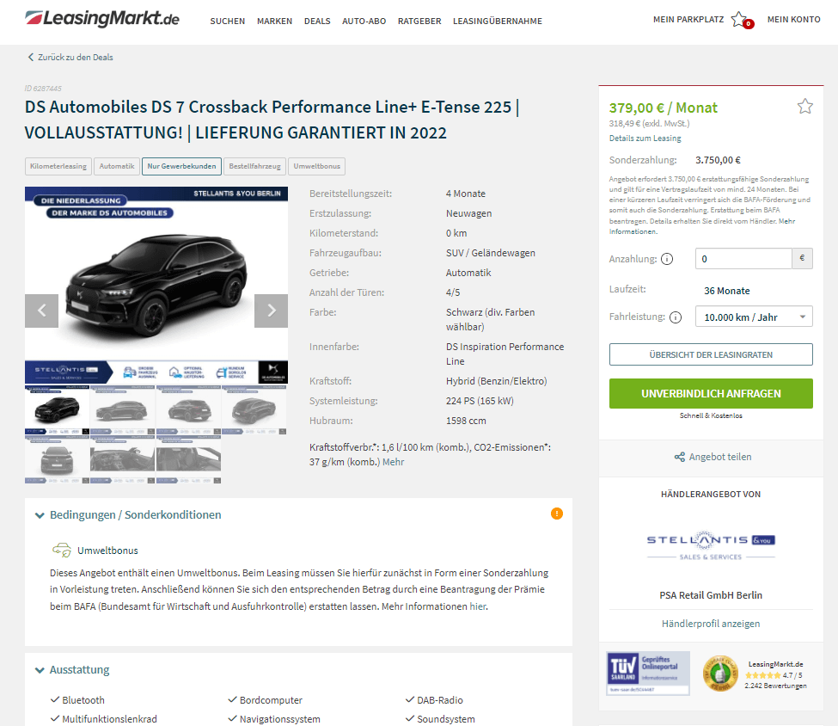Click the DAB-Radio equipment entry
The height and width of the screenshot is (726, 838).
point(435,700)
